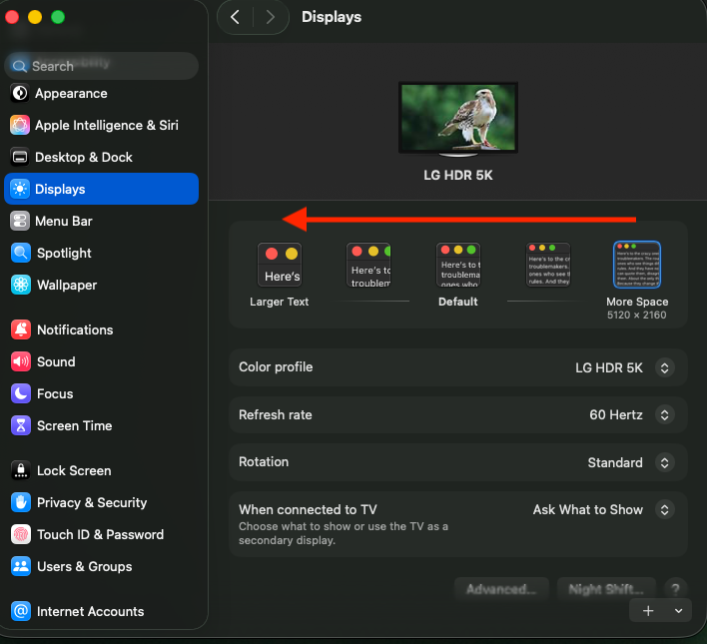Viewport: 707px width, 644px height.
Task: Click the Appearance icon in sidebar
Action: tap(20, 94)
